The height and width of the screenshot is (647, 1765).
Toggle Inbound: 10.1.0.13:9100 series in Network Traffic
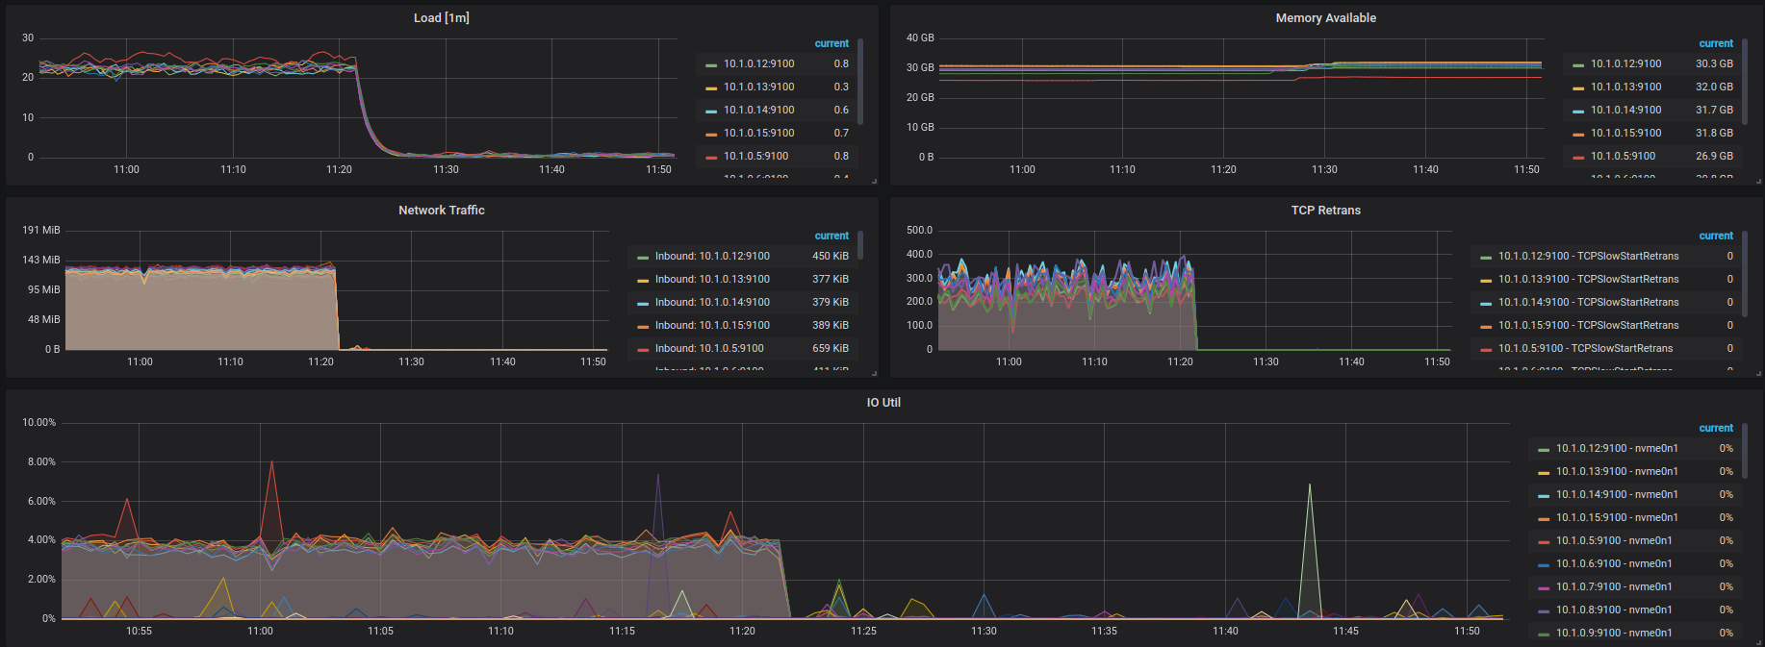point(712,279)
